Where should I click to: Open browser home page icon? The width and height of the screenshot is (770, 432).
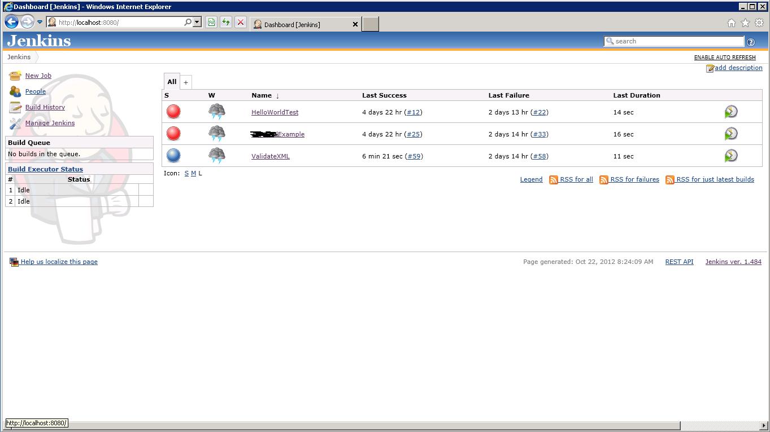point(731,23)
